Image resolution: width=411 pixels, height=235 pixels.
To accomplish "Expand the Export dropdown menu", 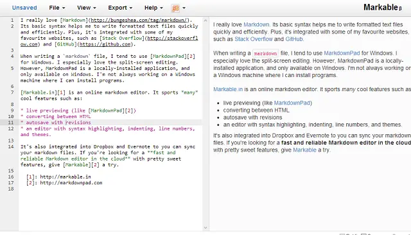I will (120, 8).
